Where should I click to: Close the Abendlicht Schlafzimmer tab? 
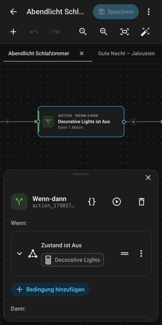[x=82, y=53]
